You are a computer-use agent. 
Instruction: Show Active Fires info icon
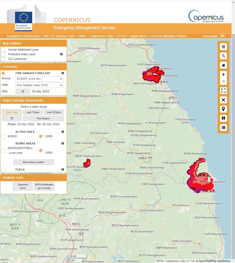point(63,132)
